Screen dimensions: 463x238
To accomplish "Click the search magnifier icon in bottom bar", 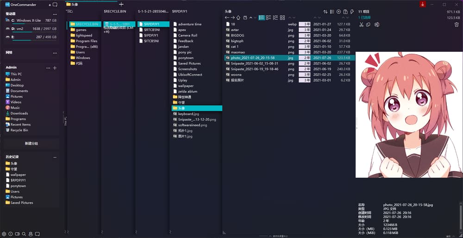I will 24,234.
